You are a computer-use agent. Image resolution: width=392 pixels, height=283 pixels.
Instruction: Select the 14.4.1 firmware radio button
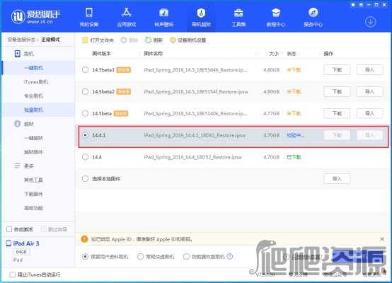(x=85, y=135)
